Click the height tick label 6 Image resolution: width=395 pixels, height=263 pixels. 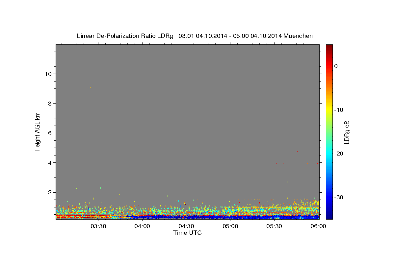point(49,133)
